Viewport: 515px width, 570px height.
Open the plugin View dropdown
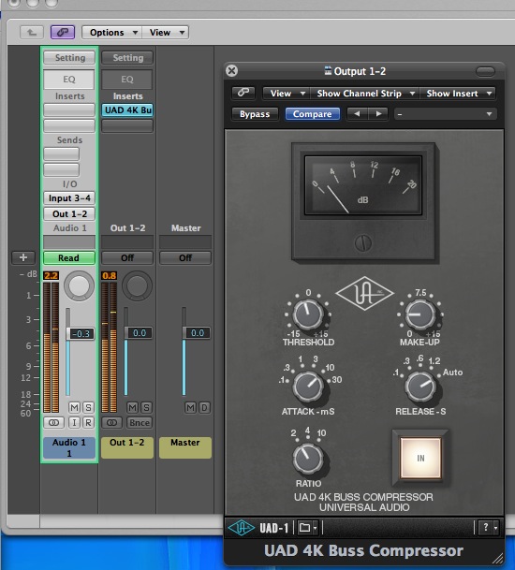287,93
